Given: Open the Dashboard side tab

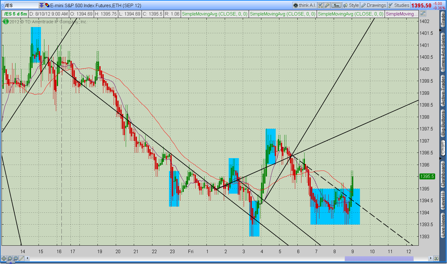Looking at the screenshot, I should point(443,175).
